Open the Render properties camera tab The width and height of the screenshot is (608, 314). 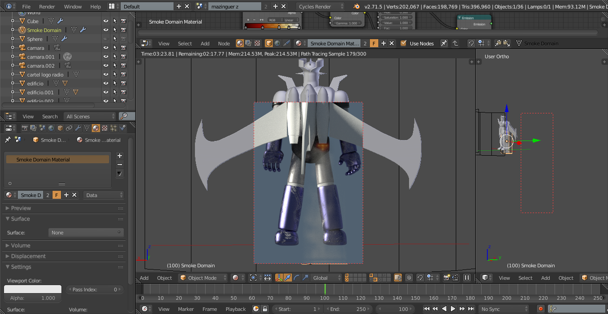click(25, 128)
